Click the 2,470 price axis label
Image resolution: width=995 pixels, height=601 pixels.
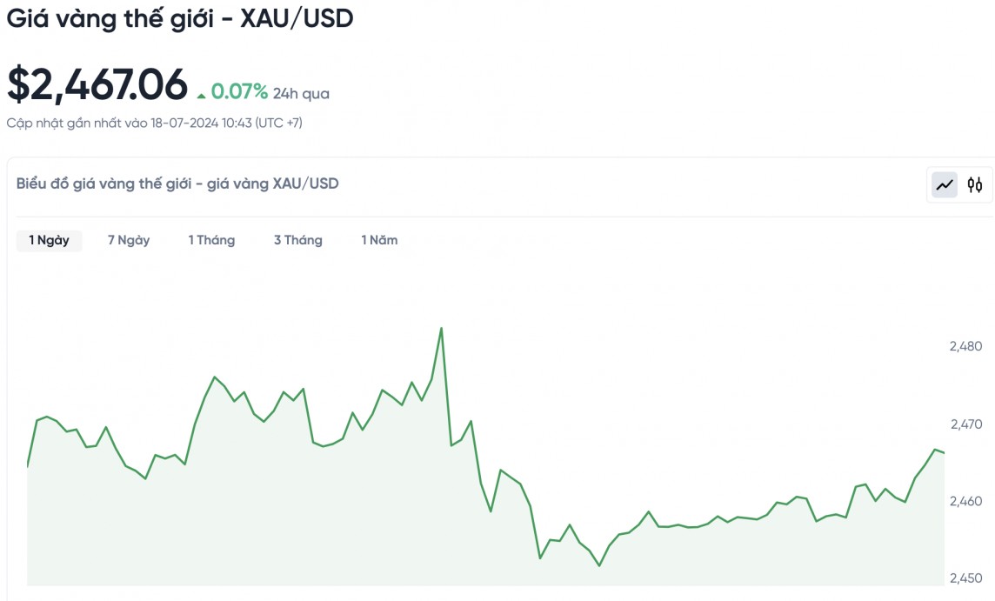pos(965,424)
